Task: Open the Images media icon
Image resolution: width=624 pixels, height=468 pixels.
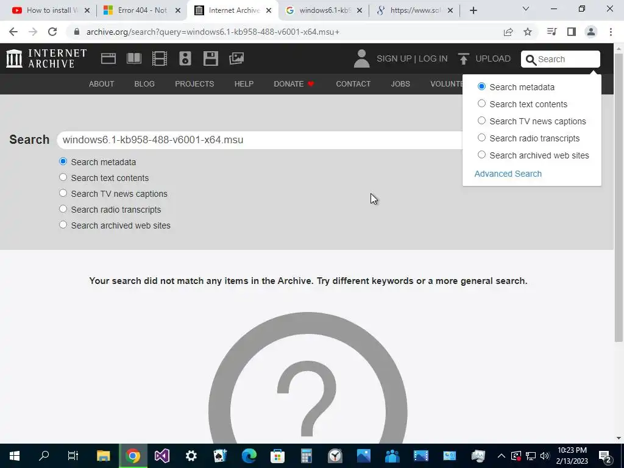Action: (x=236, y=58)
